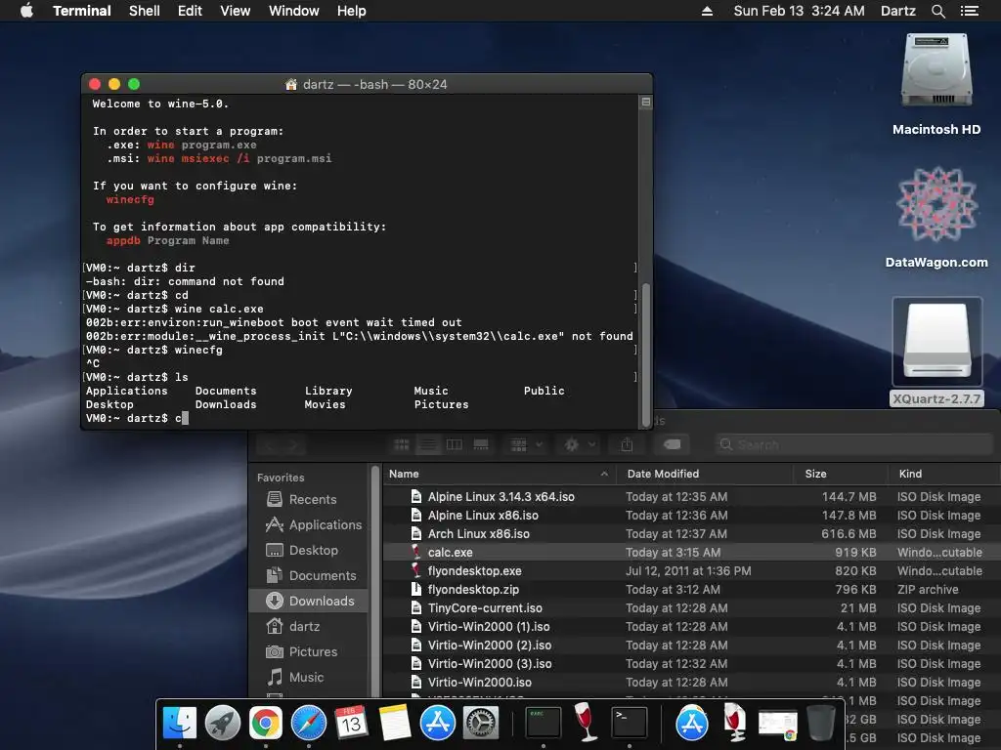Click the menu bar clock Sun Feb 13

800,11
